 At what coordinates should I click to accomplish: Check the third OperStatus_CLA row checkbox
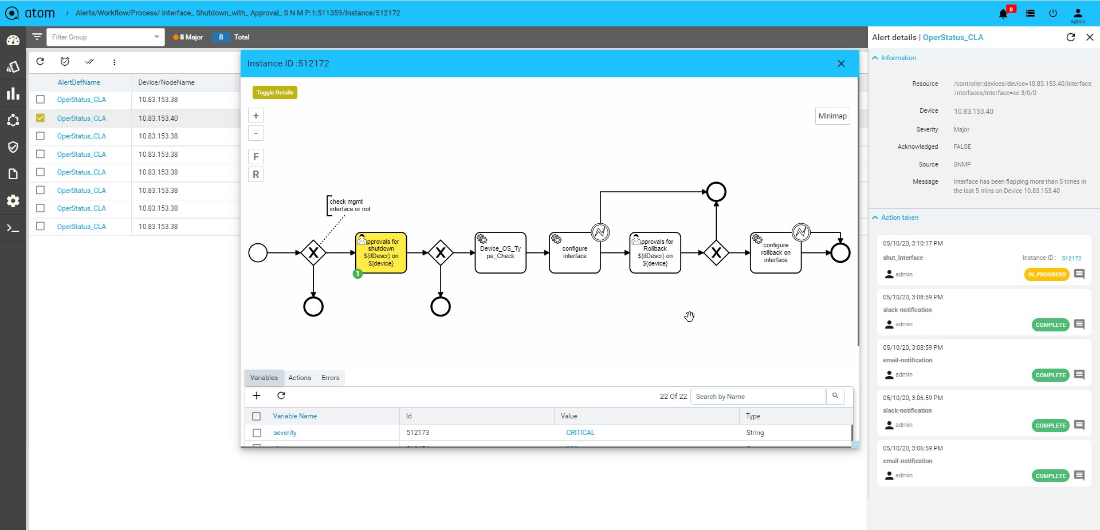click(40, 136)
